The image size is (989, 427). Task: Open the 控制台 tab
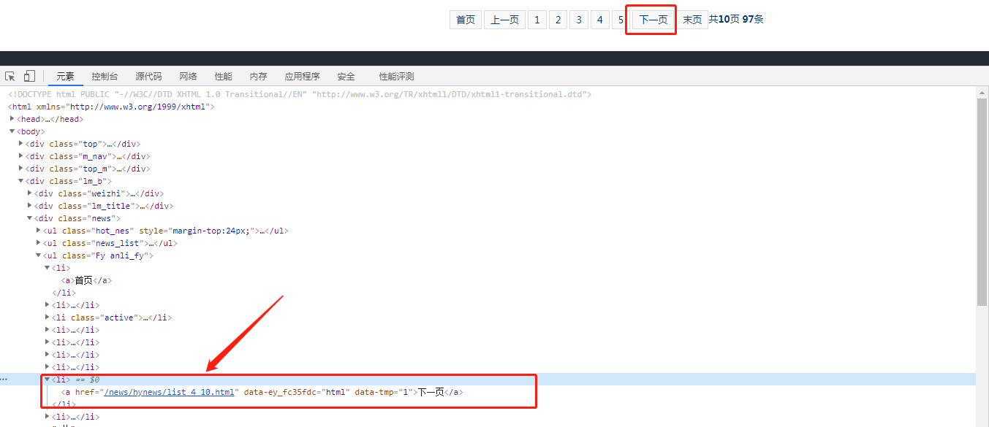105,77
